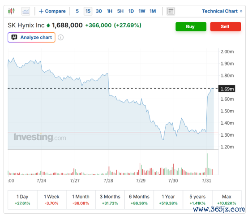
Task: Click the red Sell button
Action: tap(226, 26)
